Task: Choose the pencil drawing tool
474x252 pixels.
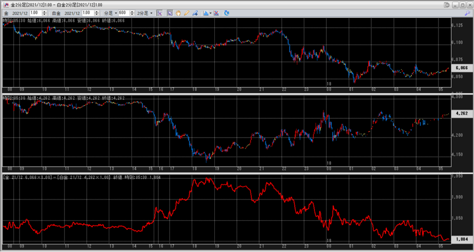Action: pos(187,13)
